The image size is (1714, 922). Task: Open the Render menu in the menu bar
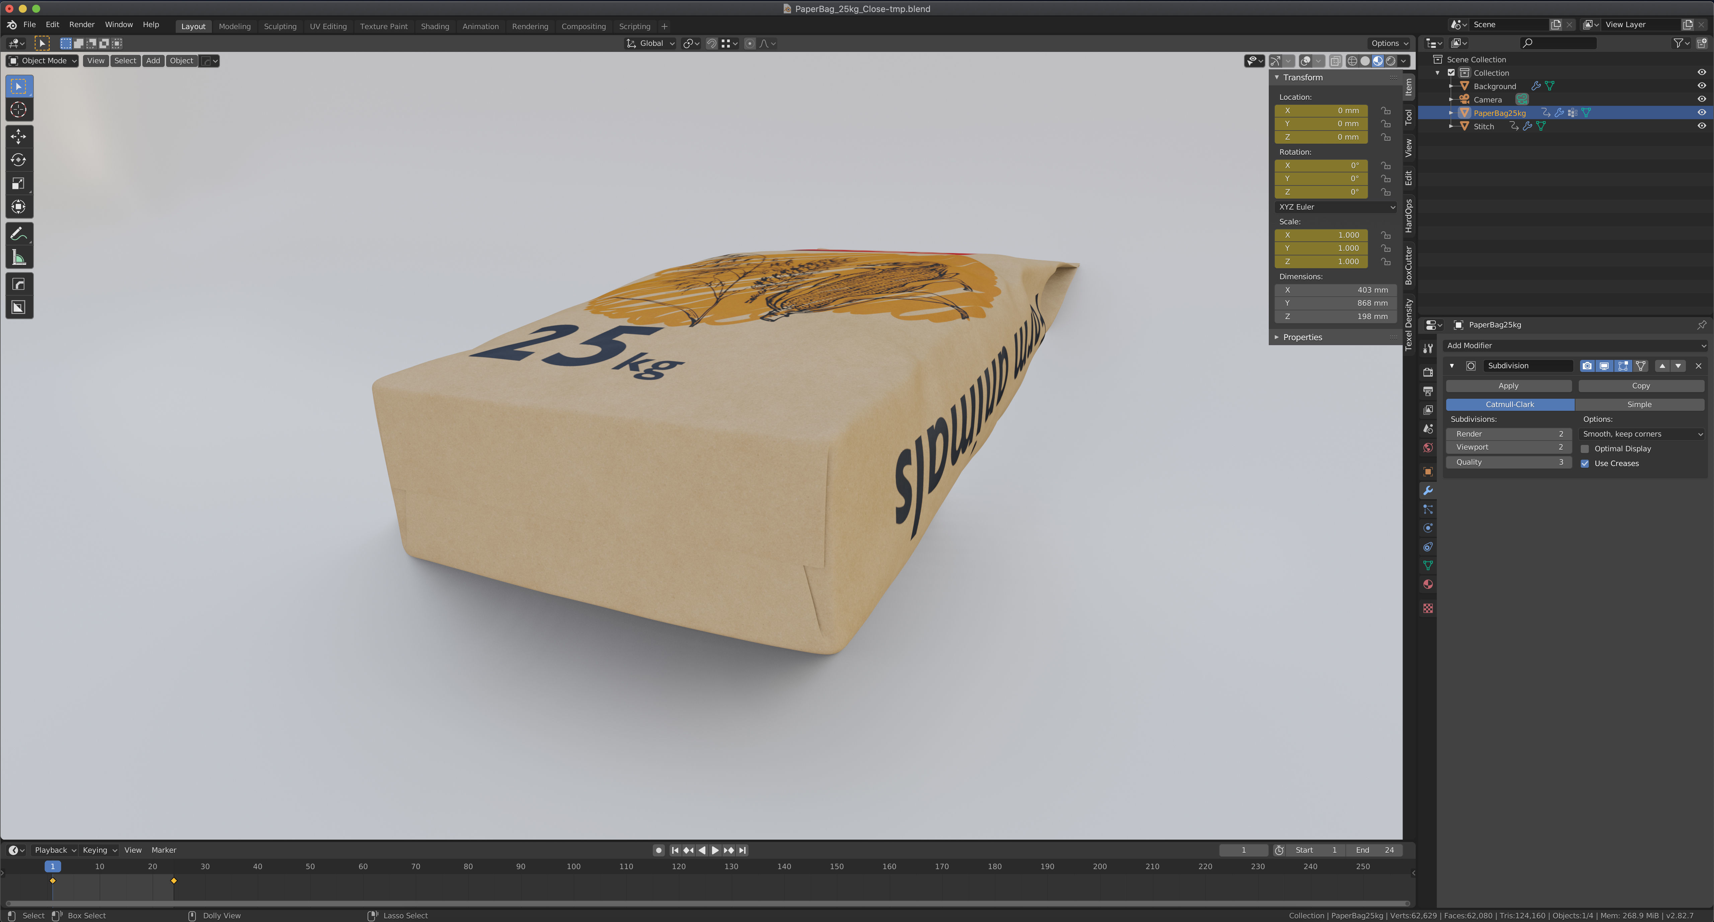coord(82,24)
